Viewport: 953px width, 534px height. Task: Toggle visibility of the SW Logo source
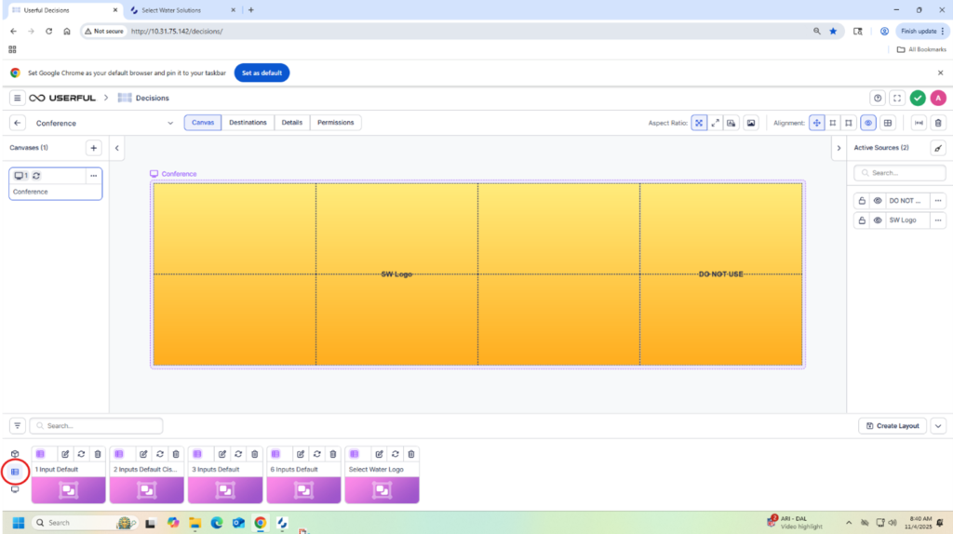coord(877,220)
